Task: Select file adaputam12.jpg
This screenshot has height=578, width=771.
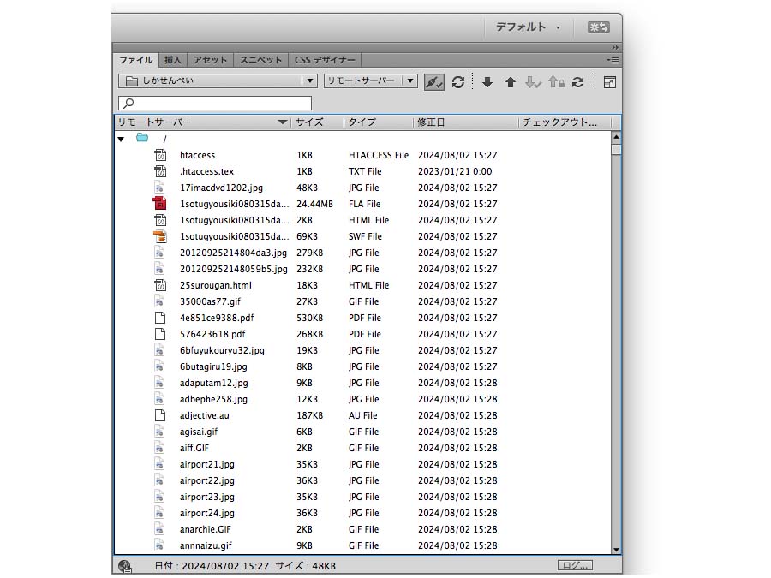Action: (x=214, y=383)
